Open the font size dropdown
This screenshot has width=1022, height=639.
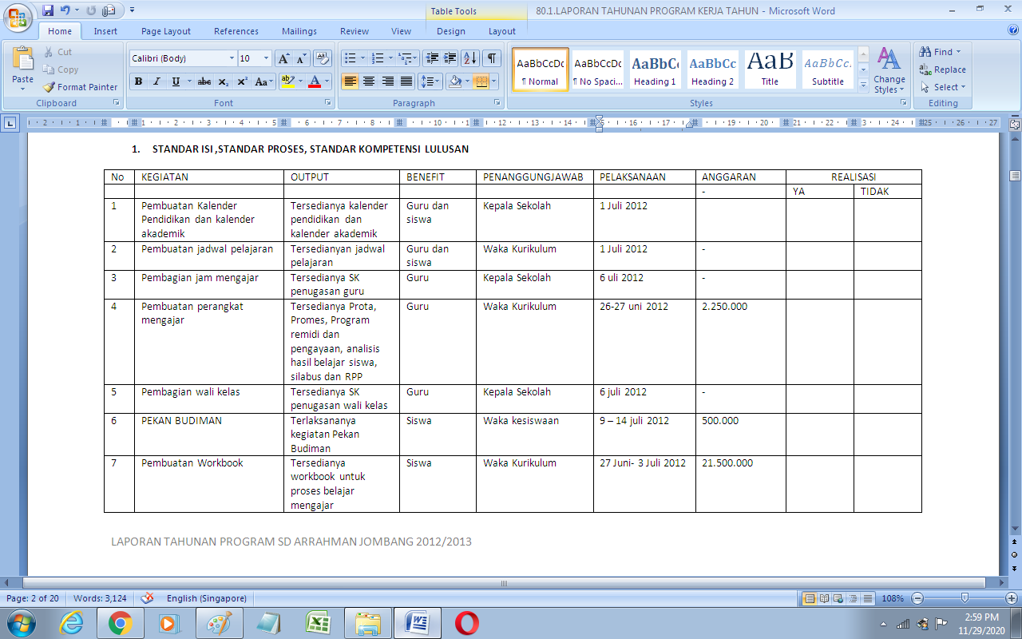(x=266, y=58)
